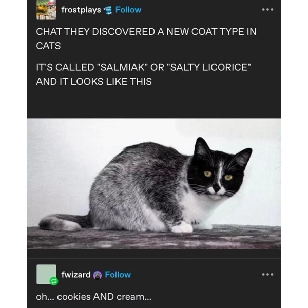The width and height of the screenshot is (308, 308).
Task: Open three-dot menu on fwizard's reblog
Action: pos(267,275)
